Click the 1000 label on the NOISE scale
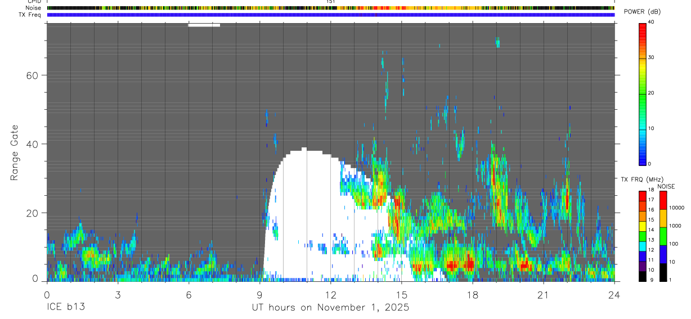691x319 pixels. click(x=675, y=226)
